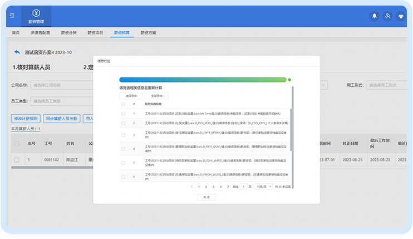Toggle the hamburger sidebar menu icon
413x239 pixels.
[x=12, y=15]
